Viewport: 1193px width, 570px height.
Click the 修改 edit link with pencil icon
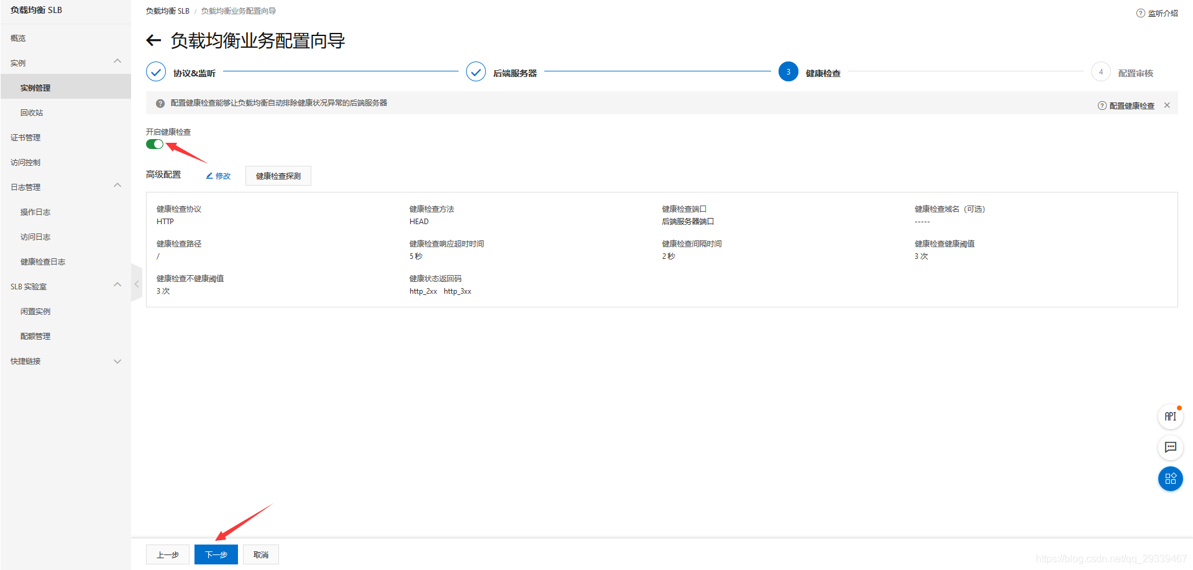point(218,176)
